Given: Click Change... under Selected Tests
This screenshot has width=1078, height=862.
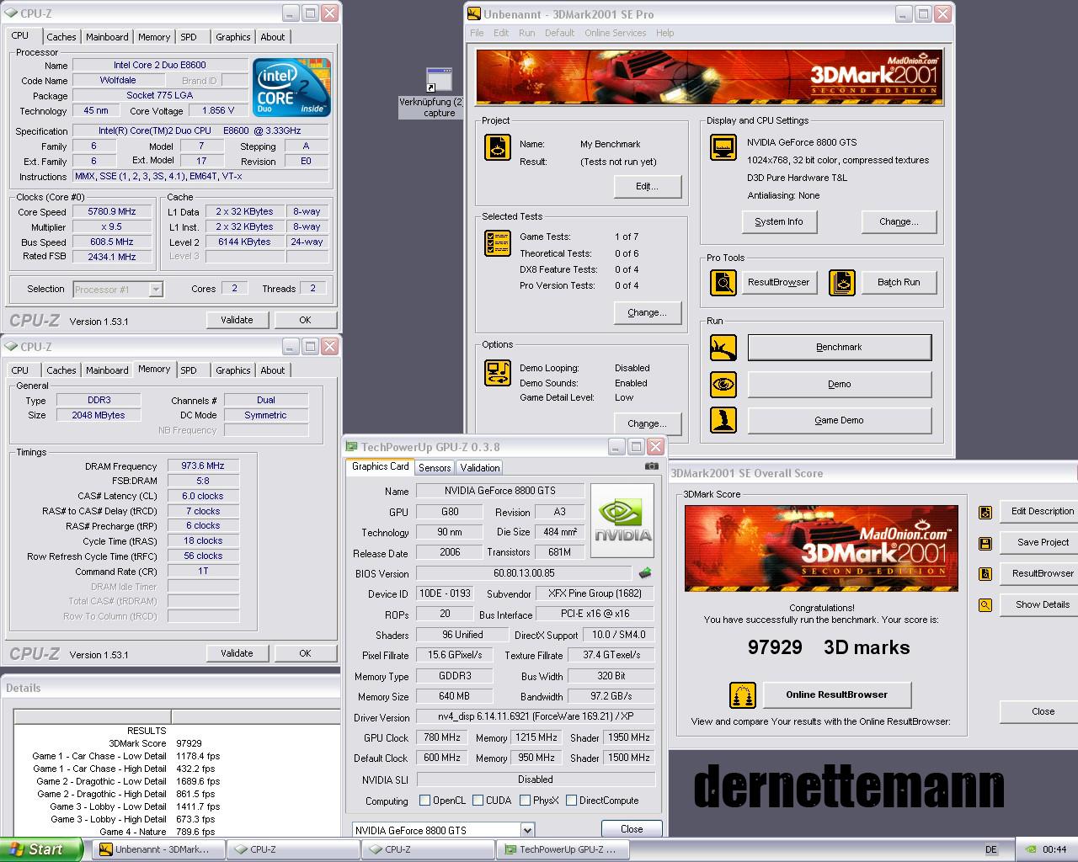Looking at the screenshot, I should (647, 312).
